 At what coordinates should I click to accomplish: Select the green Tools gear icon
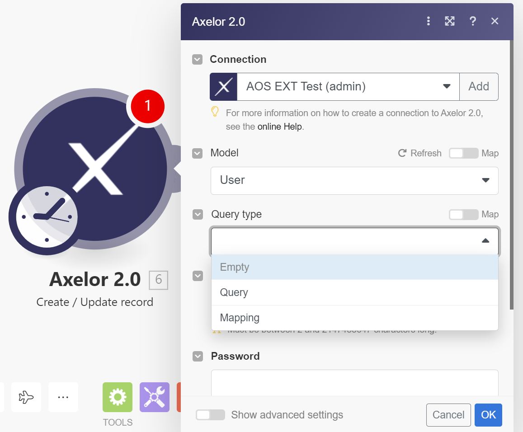point(118,397)
